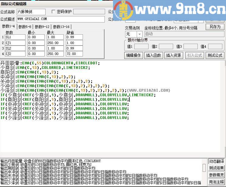Click the 公式名称 field containing 六脉神剑

click(31, 12)
